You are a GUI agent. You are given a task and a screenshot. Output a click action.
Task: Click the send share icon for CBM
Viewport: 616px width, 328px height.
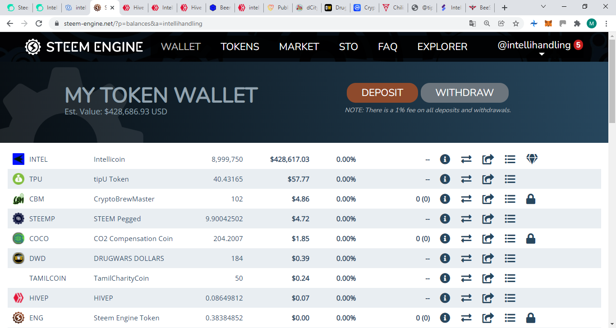click(x=488, y=199)
